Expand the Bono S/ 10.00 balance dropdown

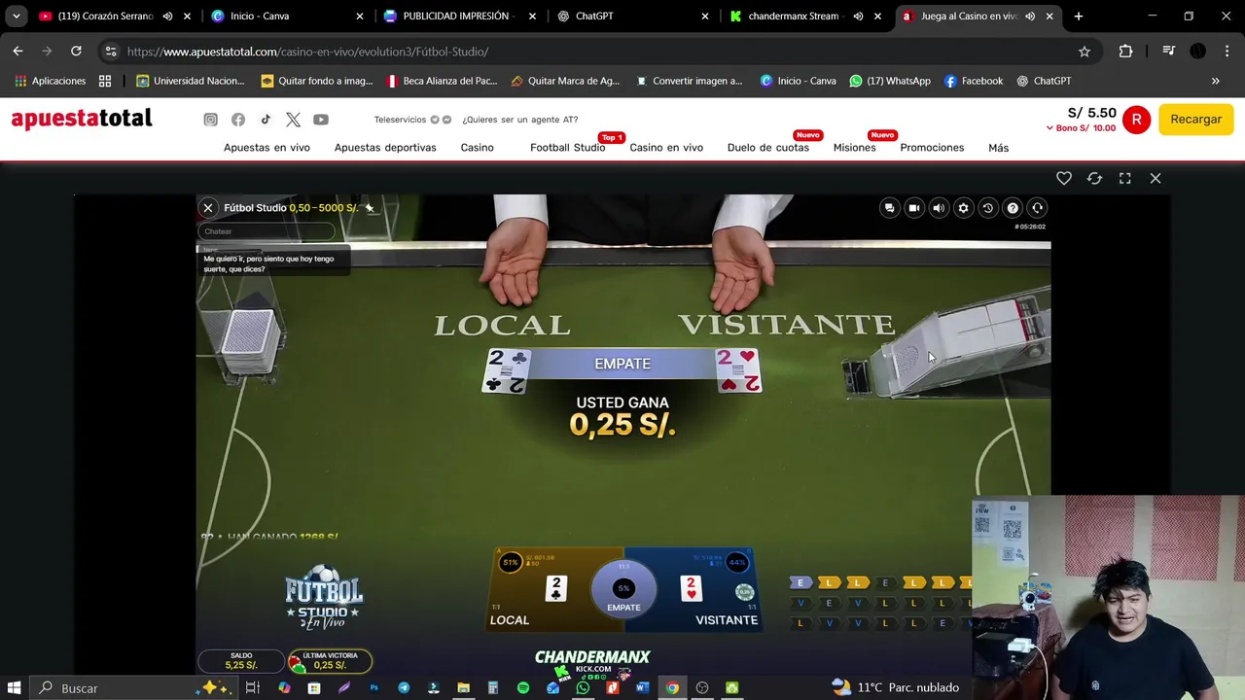pyautogui.click(x=1081, y=128)
